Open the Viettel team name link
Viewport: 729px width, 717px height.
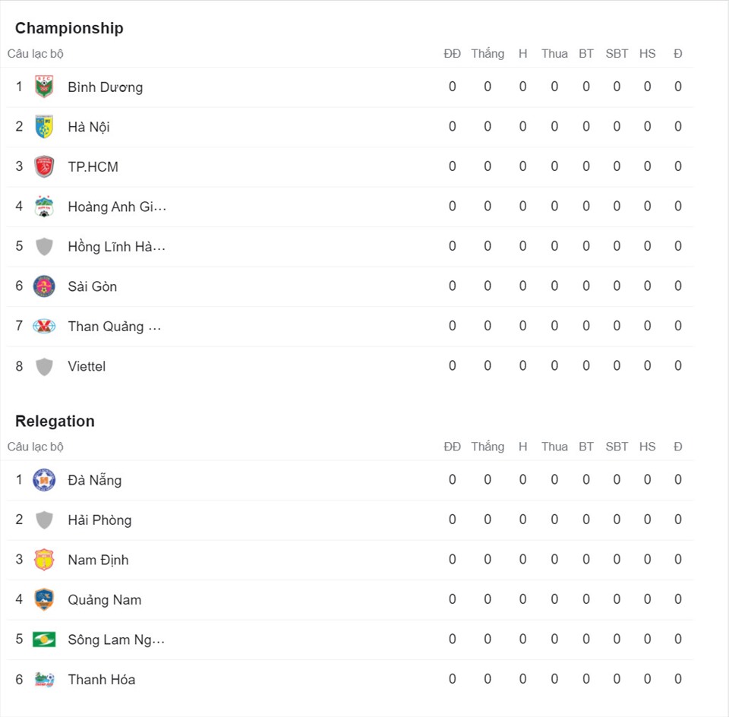click(x=87, y=366)
